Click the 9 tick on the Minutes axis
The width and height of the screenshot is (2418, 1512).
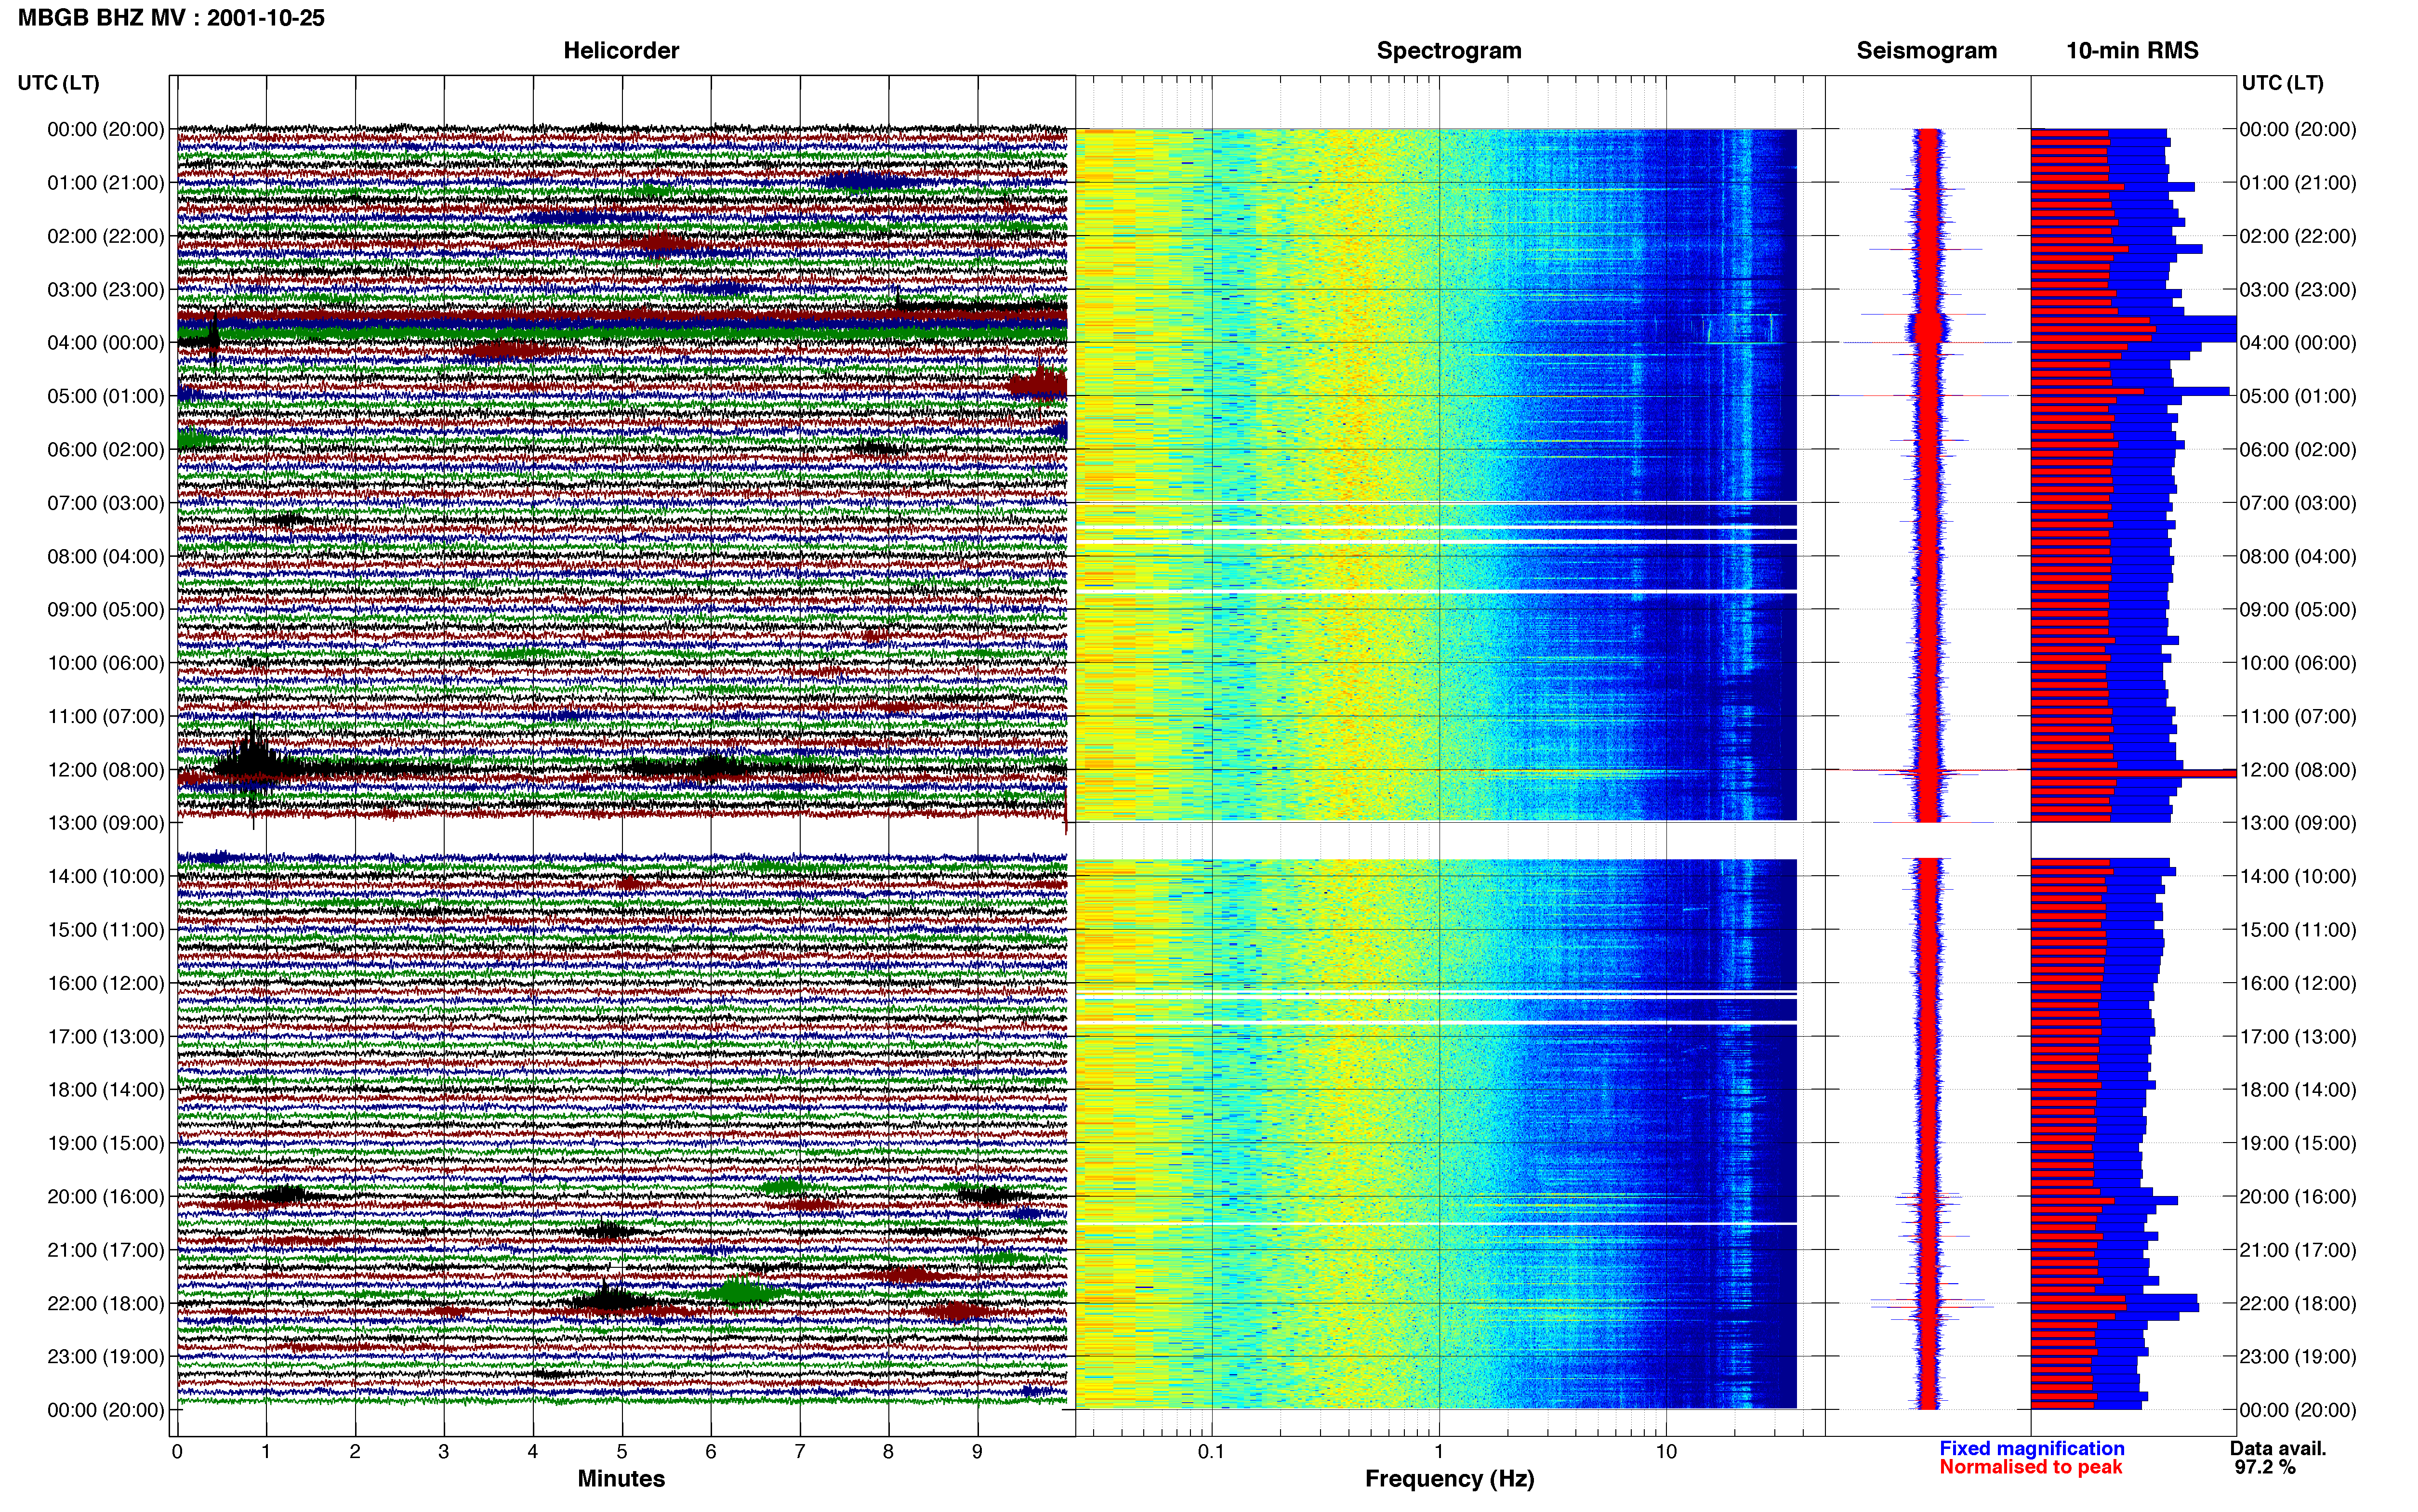[978, 1452]
